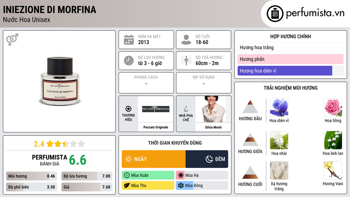Click the release year value 2013
350x197 pixels.
pyautogui.click(x=144, y=42)
